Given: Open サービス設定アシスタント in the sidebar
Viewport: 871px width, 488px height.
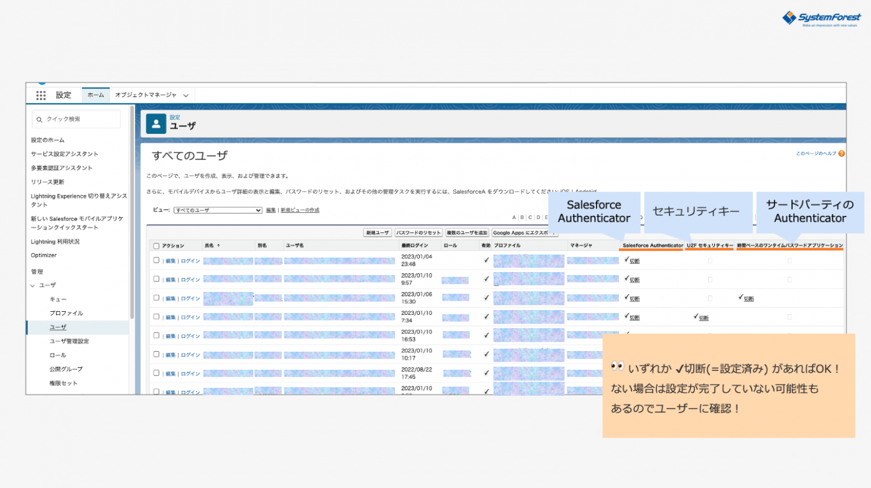Looking at the screenshot, I should click(x=65, y=154).
